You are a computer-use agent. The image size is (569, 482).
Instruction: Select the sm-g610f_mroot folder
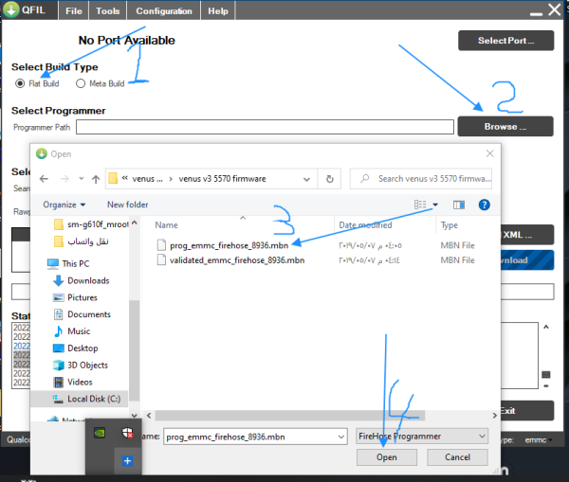point(91,224)
